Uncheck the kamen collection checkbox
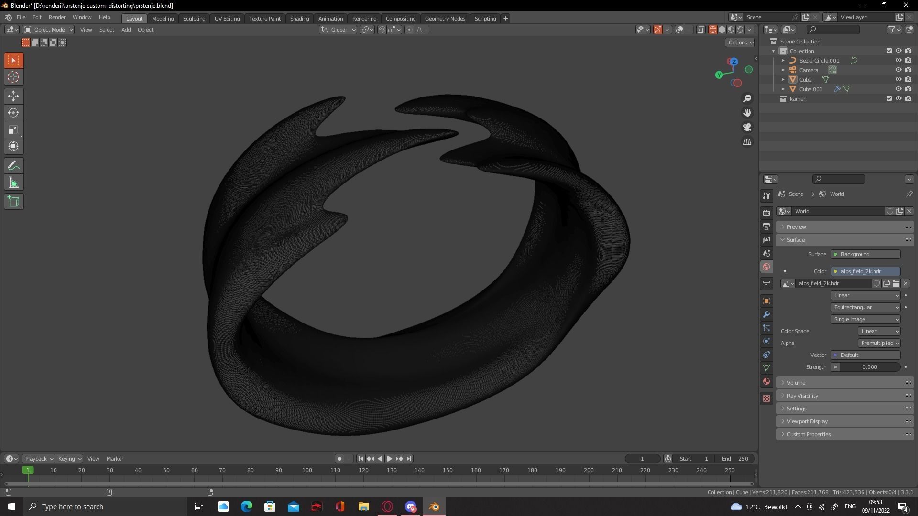918x516 pixels. (x=889, y=99)
